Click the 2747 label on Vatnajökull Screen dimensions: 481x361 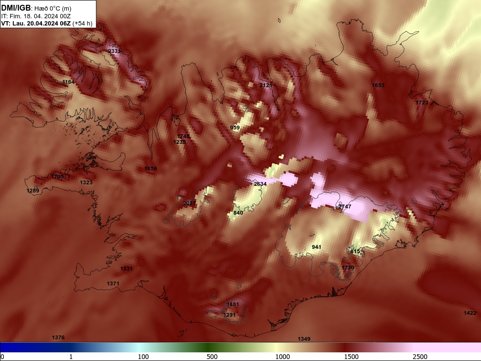pyautogui.click(x=344, y=206)
